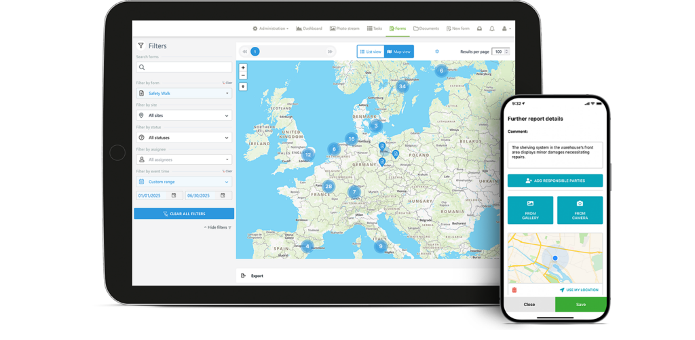The image size is (695, 340).
Task: Expand the All statuses dropdown
Action: click(184, 138)
